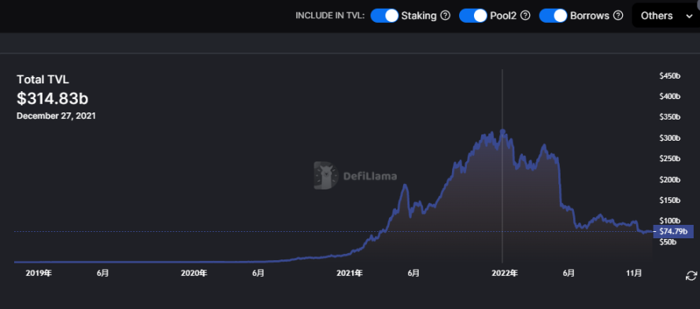Disable the Staking toggle switch
This screenshot has width=700, height=309.
click(384, 16)
